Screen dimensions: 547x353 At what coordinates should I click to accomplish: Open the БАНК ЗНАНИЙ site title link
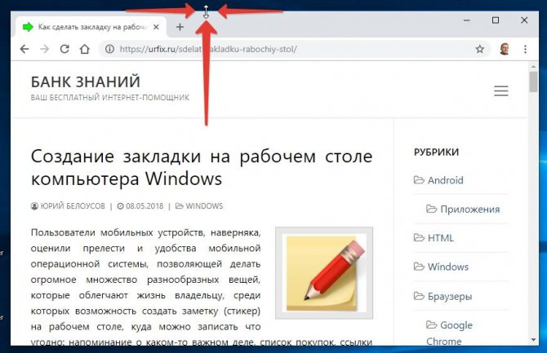[86, 82]
